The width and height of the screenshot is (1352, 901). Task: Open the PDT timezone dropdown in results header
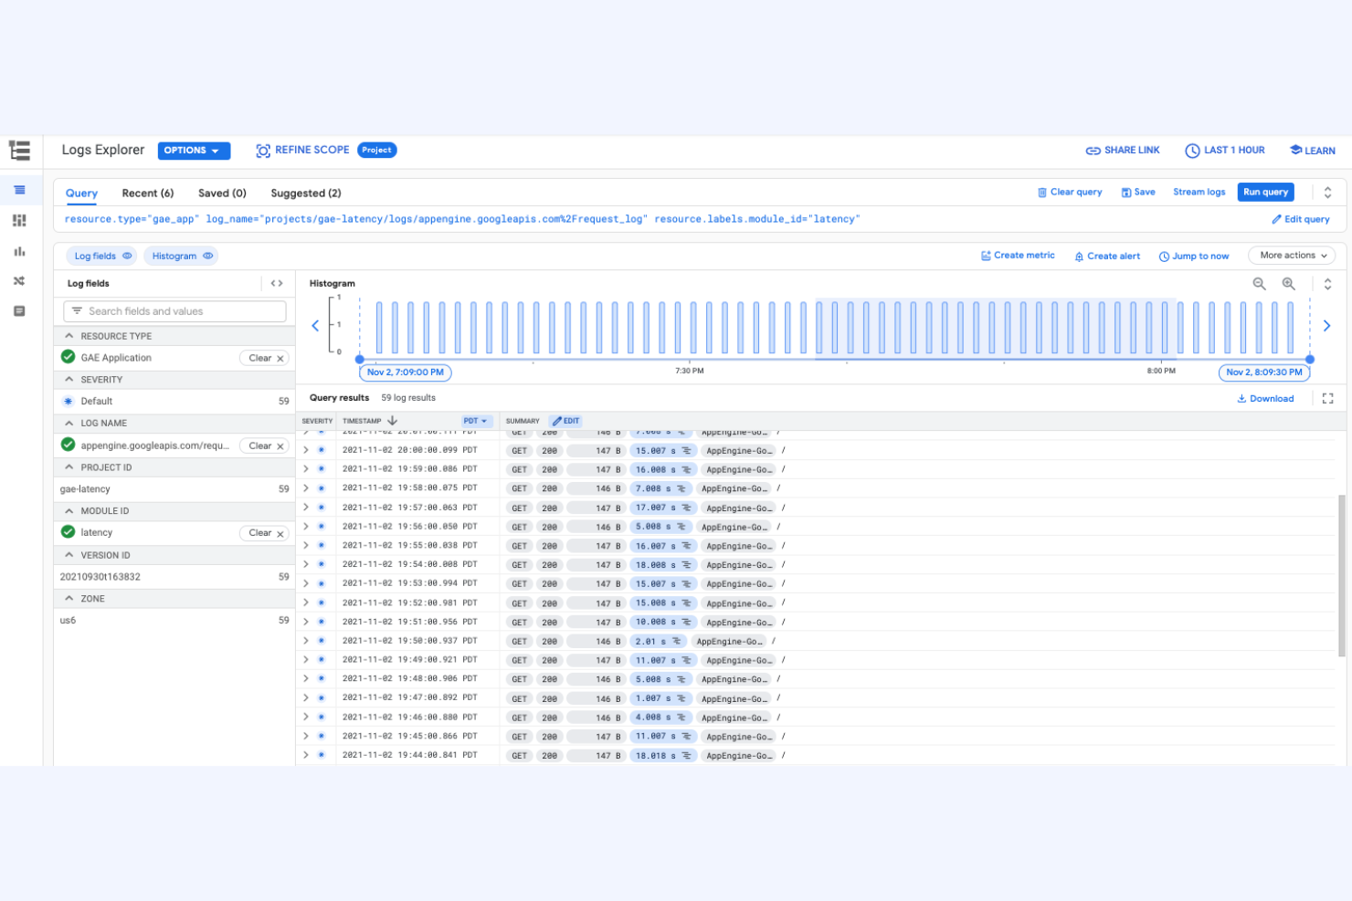[476, 421]
